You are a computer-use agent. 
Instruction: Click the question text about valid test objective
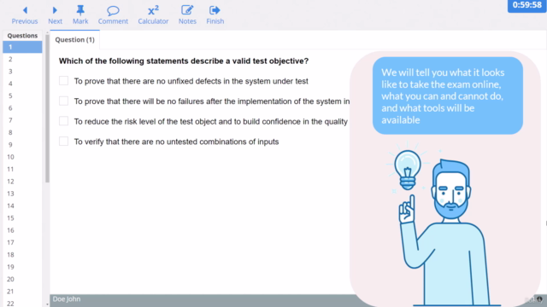pyautogui.click(x=184, y=61)
